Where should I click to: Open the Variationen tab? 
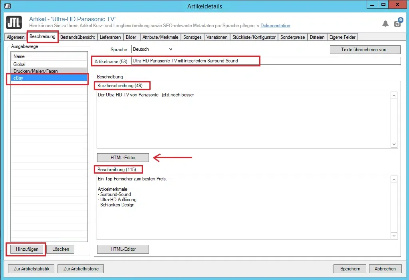[217, 37]
